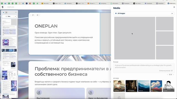Click the paragraph starting 'Помогаем российским'
This screenshot has height=99, width=177.
[64, 40]
